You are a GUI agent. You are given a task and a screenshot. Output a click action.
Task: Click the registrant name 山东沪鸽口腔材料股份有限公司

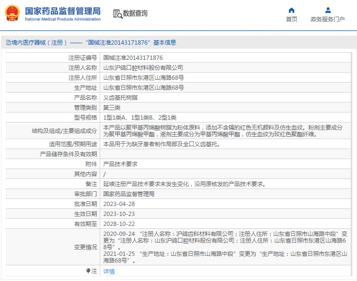click(x=143, y=68)
